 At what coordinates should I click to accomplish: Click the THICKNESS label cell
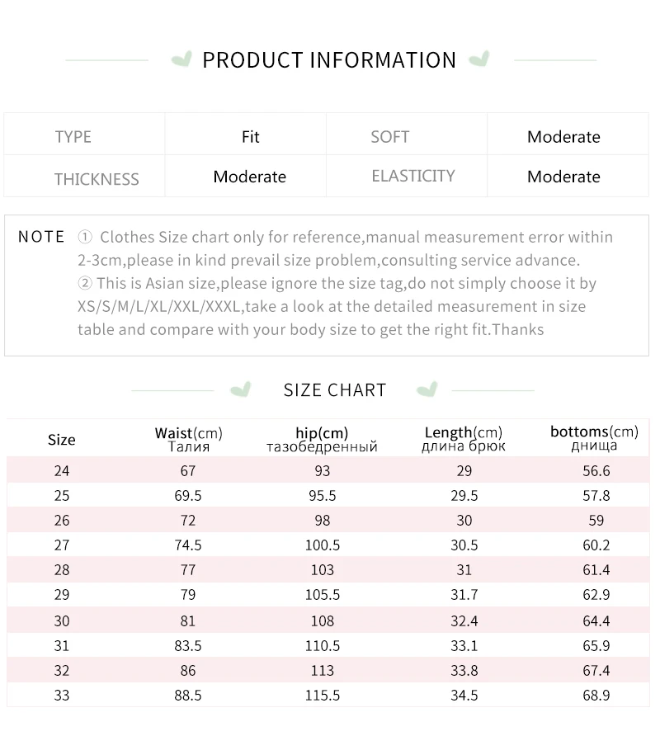84,176
